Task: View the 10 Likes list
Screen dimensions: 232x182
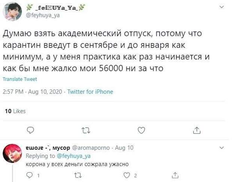Action: point(15,111)
